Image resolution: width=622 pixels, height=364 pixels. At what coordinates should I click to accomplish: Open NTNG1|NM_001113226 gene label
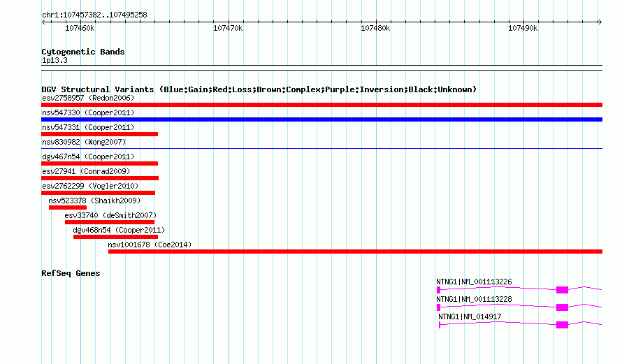[474, 282]
